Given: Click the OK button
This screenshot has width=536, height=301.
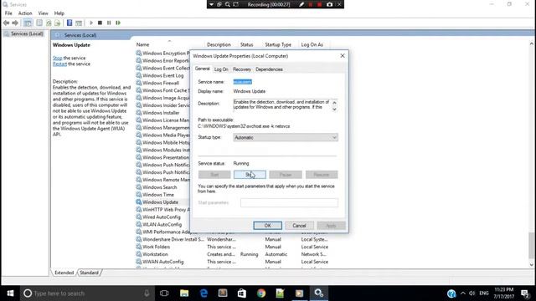Looking at the screenshot, I should 268,226.
